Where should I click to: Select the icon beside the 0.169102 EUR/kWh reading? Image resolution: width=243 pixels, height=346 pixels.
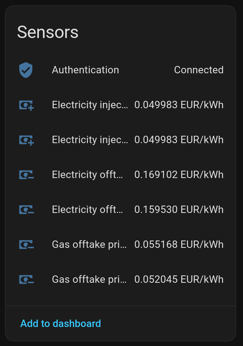coord(26,175)
